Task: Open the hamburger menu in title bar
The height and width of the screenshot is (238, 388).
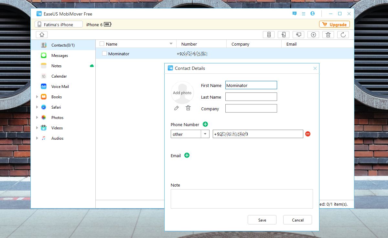Action: click(304, 14)
